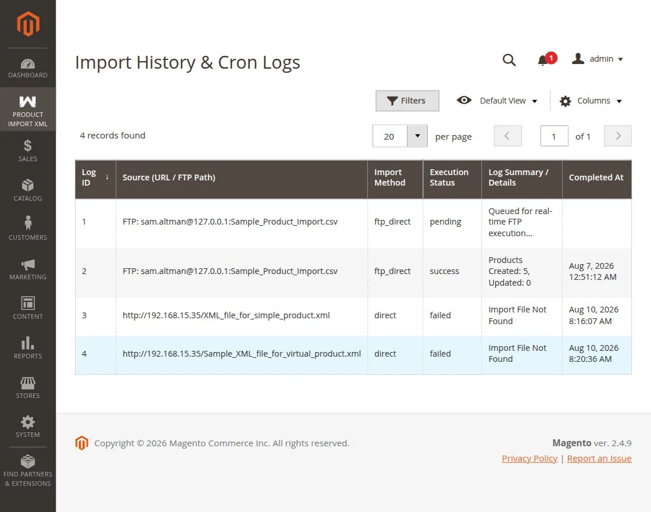Click 'Aug 10, 2026 8:16:07 AM' cell
This screenshot has width=651, height=512.
(597, 315)
